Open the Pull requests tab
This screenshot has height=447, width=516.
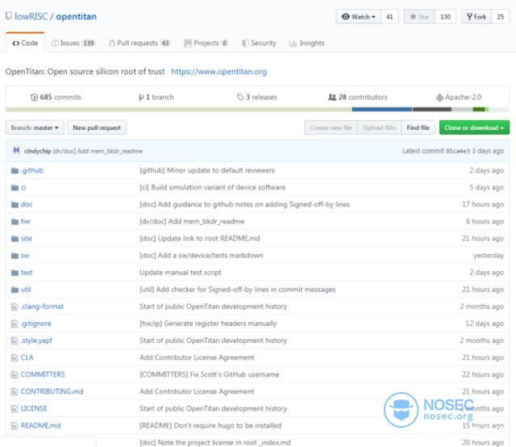(139, 43)
